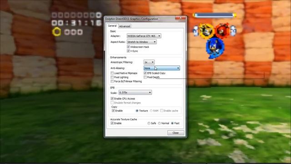Click the gold ring counter icon
291x164 pixels.
point(56,32)
